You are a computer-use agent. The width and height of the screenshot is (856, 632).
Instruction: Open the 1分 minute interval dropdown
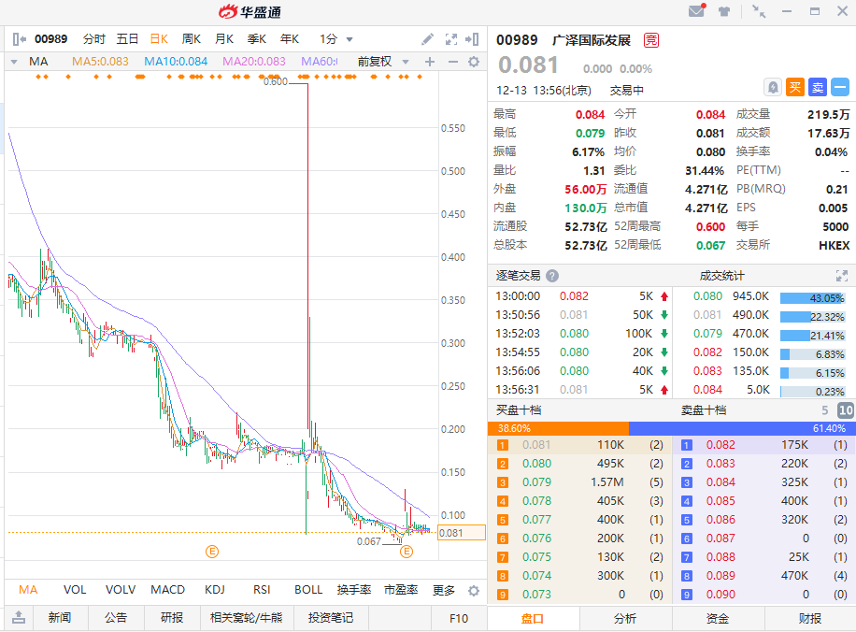[337, 39]
